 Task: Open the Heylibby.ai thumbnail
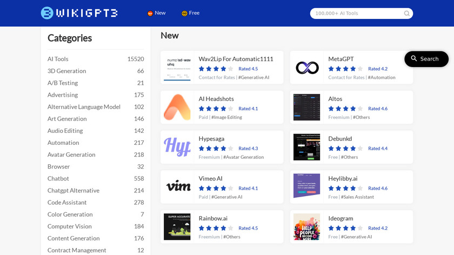click(x=307, y=186)
